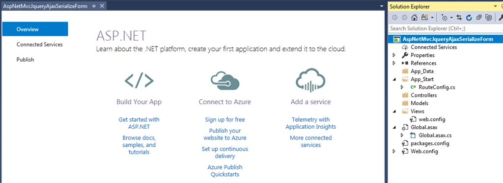Open the Publish page tab
The image size is (503, 183).
click(26, 60)
